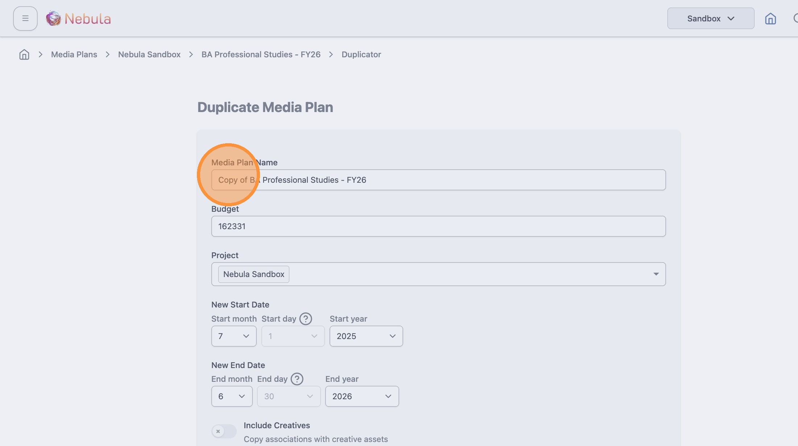Click into the Budget field

[438, 226]
